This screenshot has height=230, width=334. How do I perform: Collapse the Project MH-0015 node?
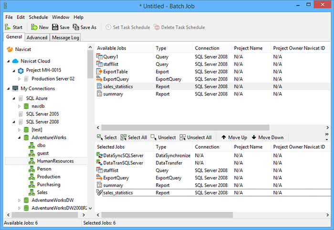(x=14, y=71)
